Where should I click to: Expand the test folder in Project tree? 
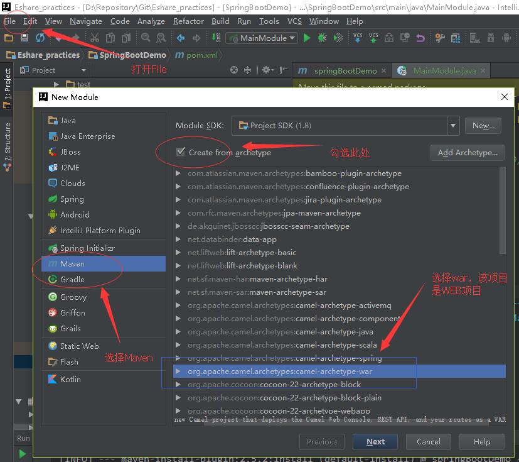pyautogui.click(x=56, y=84)
